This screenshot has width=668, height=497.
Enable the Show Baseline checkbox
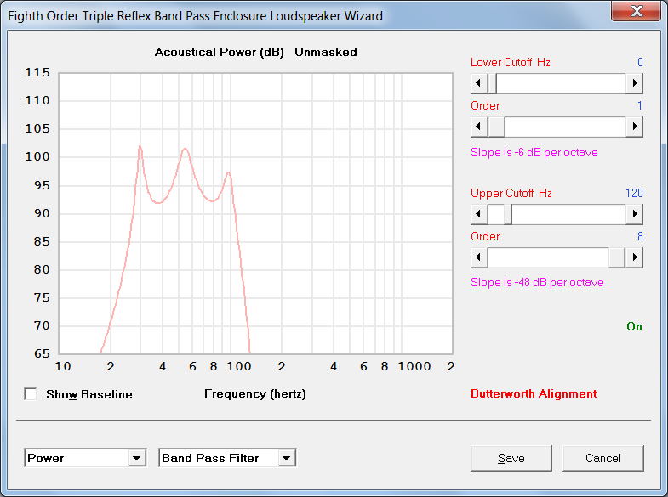pos(31,394)
